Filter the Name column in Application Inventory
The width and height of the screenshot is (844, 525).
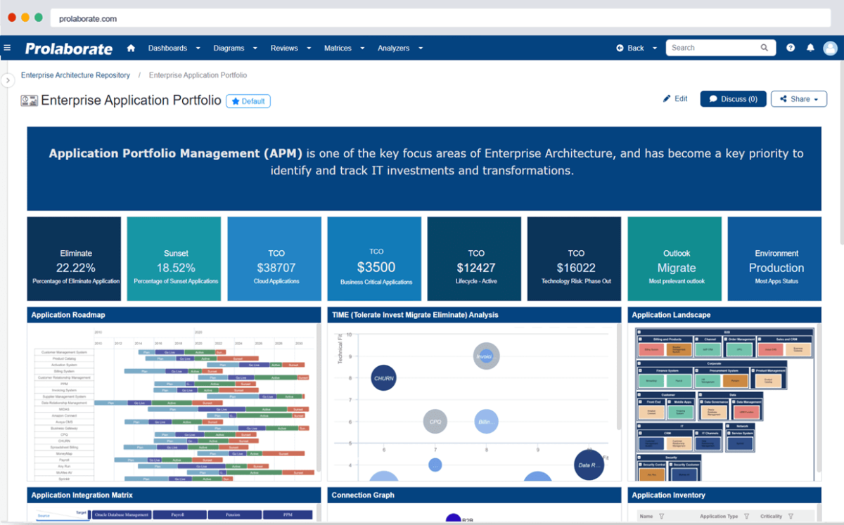(661, 517)
